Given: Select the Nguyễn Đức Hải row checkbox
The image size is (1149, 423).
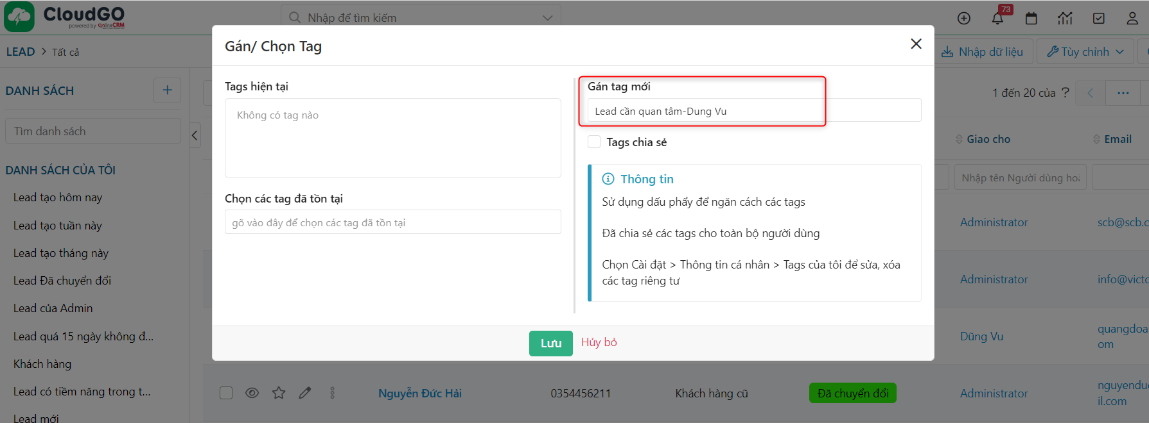Looking at the screenshot, I should 226,393.
